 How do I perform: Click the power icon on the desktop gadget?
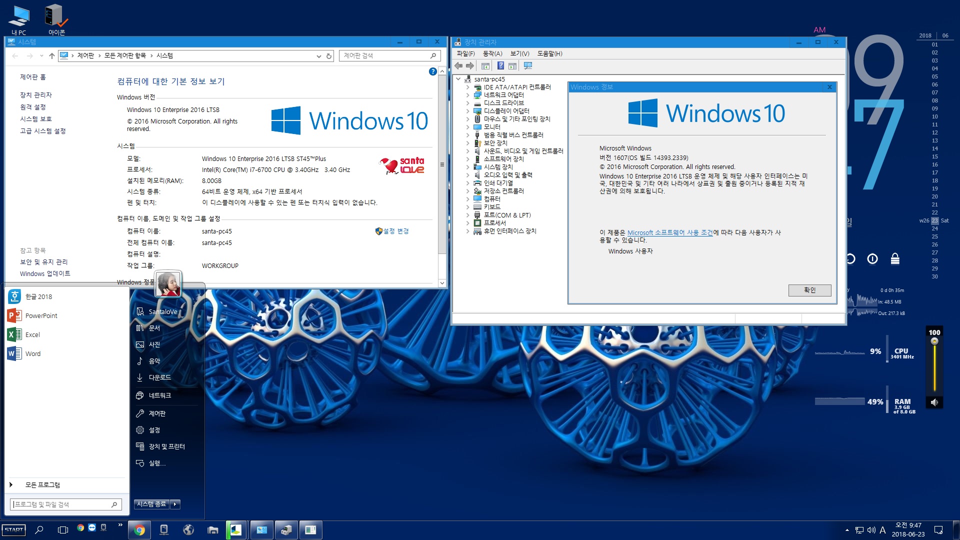(872, 258)
